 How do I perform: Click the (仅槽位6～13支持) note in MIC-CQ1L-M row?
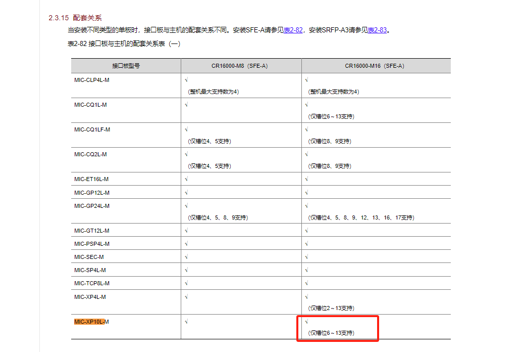[x=331, y=116]
